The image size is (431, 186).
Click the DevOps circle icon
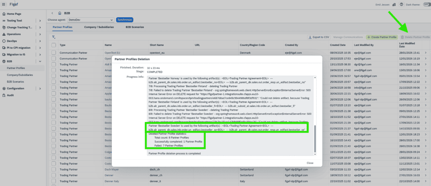click(x=4, y=41)
